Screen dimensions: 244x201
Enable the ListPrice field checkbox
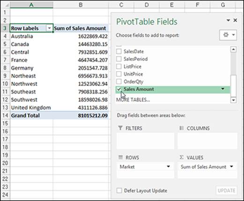[x=119, y=66]
